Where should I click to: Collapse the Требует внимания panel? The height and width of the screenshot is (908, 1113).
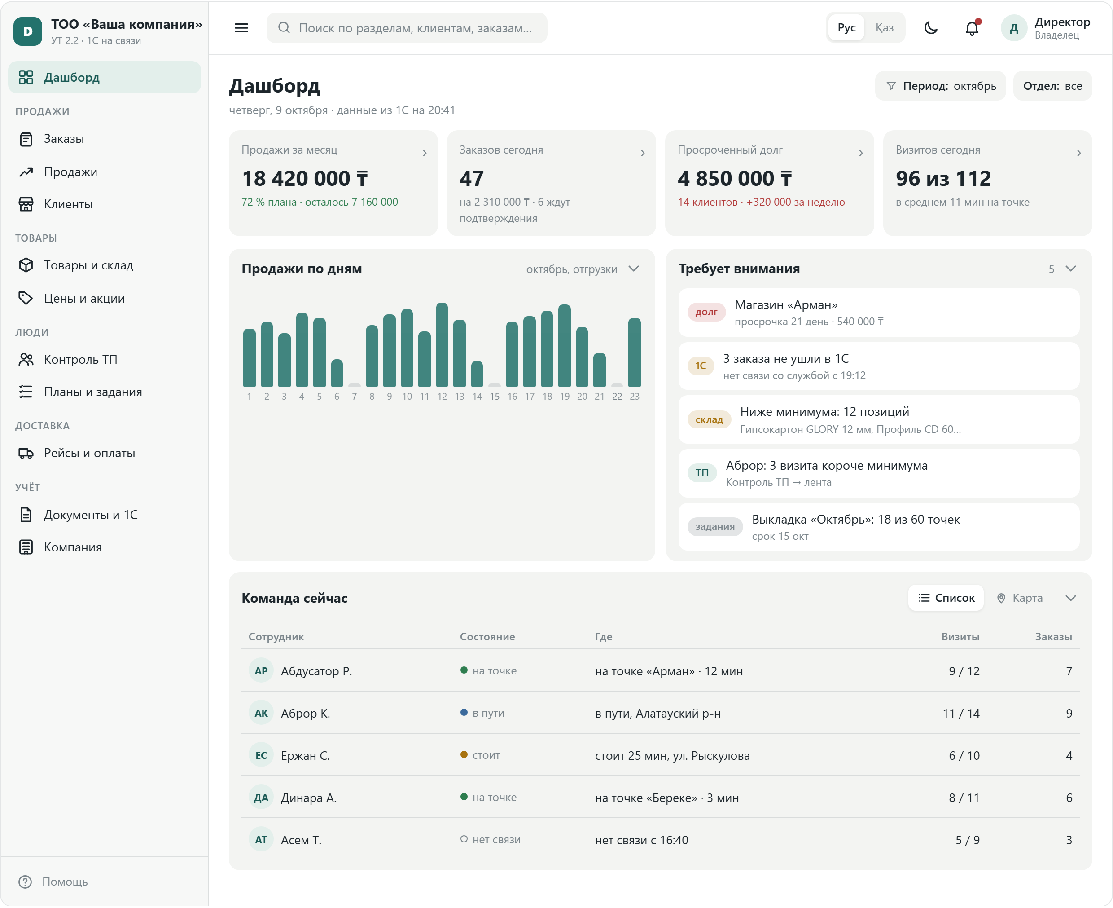coord(1070,269)
